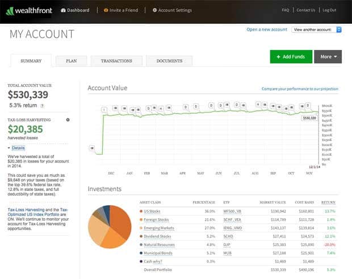Image resolution: width=352 pixels, height=279 pixels.
Task: Click the Dividend Stocks asset class link
Action: [157, 236]
